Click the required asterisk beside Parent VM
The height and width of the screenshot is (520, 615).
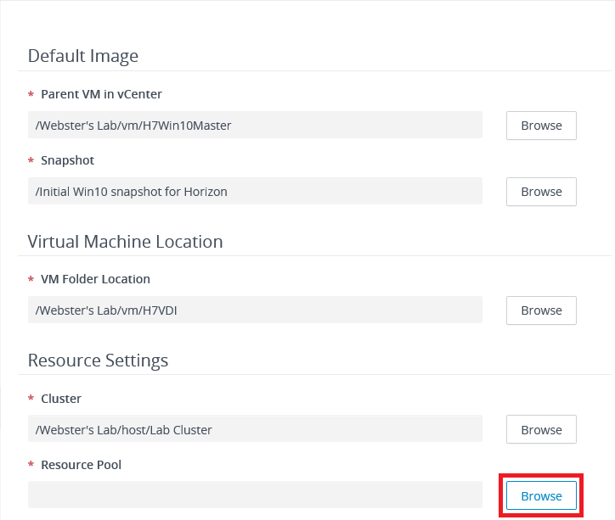pos(31,95)
